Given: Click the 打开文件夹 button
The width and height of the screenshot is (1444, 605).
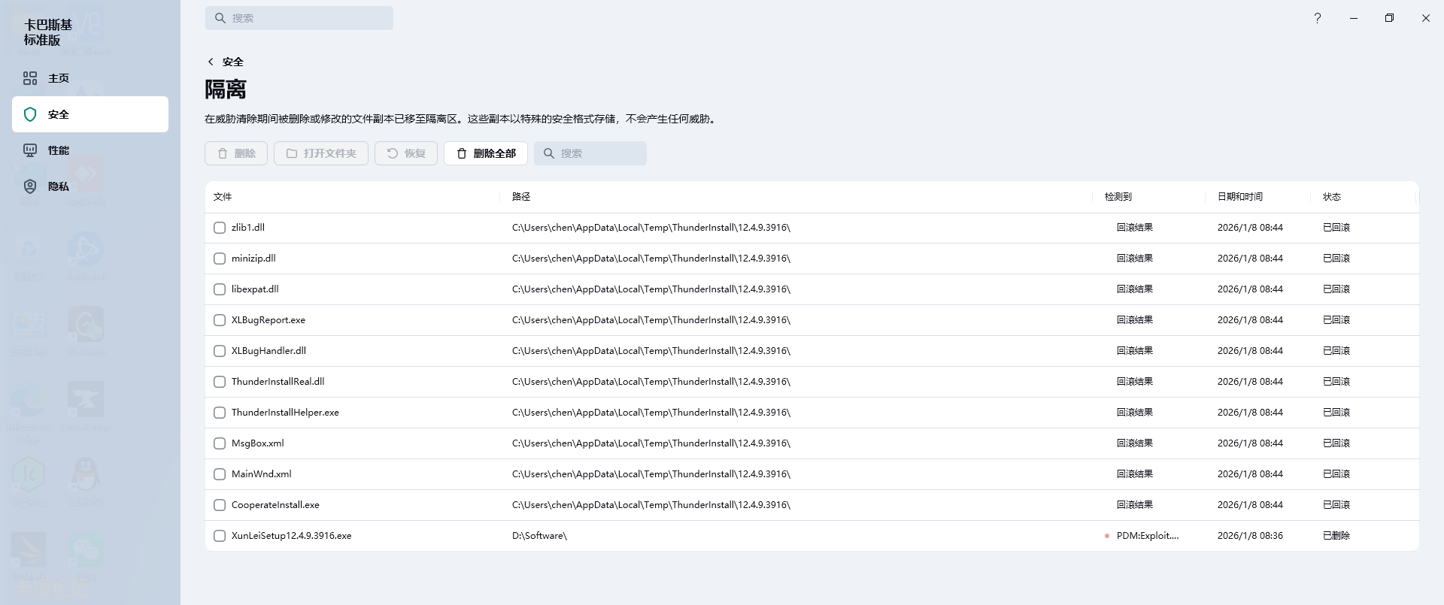Looking at the screenshot, I should 321,153.
